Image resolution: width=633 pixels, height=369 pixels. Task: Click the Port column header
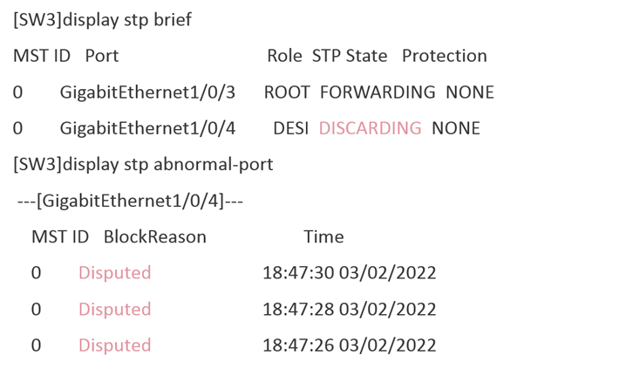102,56
